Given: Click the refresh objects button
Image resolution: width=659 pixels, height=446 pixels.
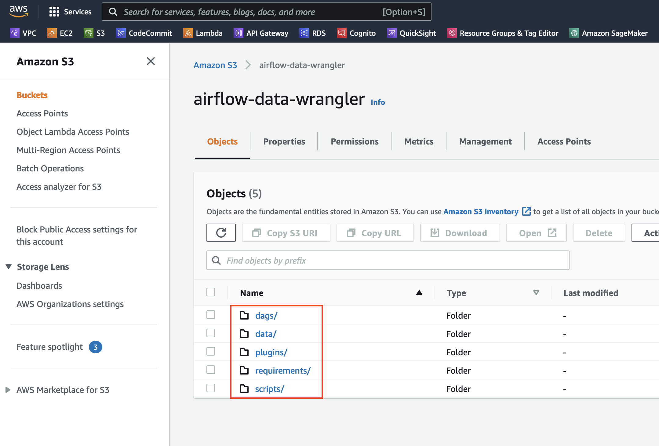Looking at the screenshot, I should 221,233.
